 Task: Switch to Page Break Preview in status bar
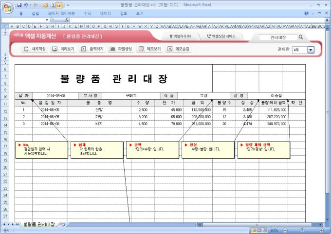coord(265,230)
